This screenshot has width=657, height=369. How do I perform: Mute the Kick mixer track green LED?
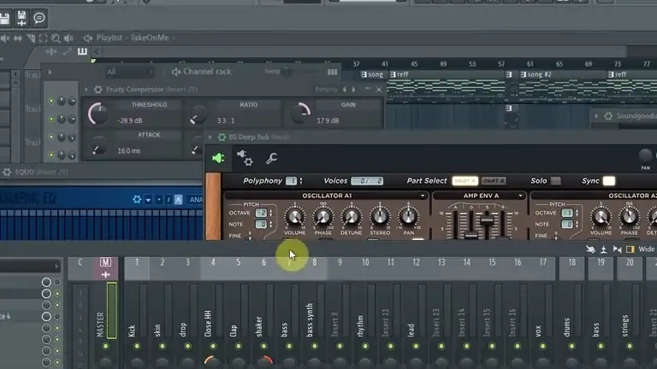(137, 346)
